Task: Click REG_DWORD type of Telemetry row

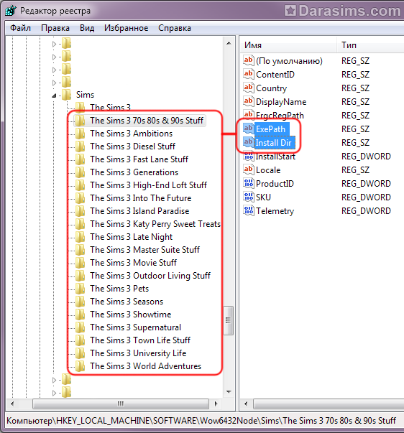Action: (366, 211)
